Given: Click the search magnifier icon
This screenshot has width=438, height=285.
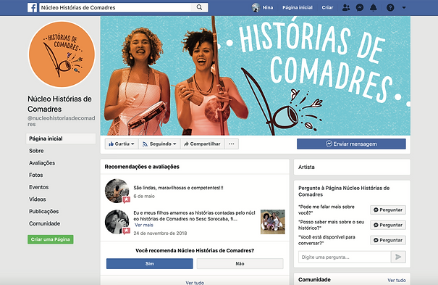Looking at the screenshot, I should (x=199, y=7).
